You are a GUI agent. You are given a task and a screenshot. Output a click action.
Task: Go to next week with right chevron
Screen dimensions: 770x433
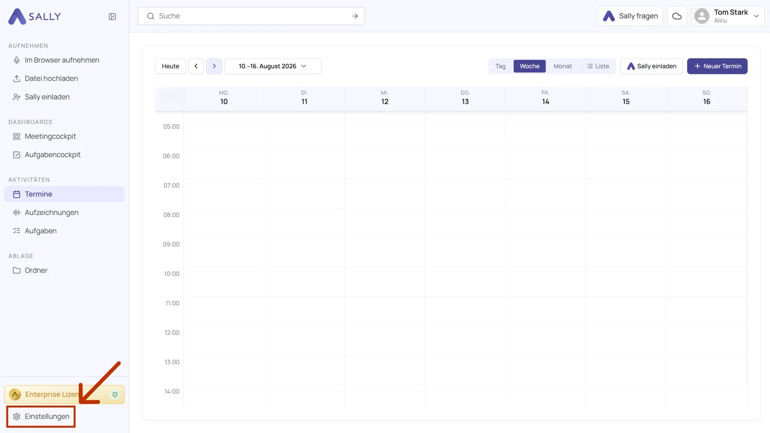(214, 66)
